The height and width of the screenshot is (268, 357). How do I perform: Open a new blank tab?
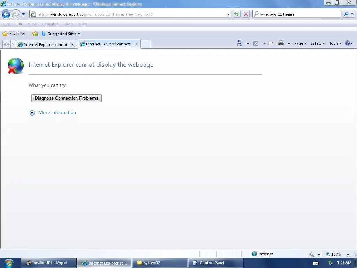pos(145,44)
